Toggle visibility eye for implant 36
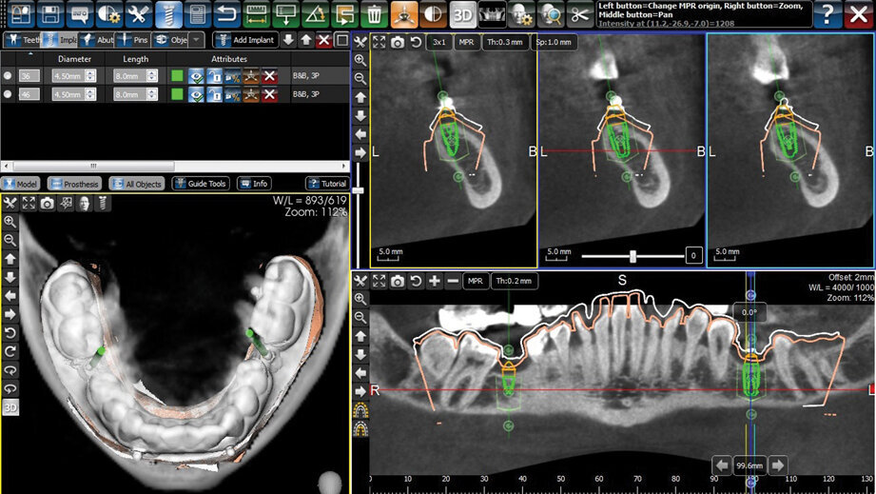 [196, 76]
